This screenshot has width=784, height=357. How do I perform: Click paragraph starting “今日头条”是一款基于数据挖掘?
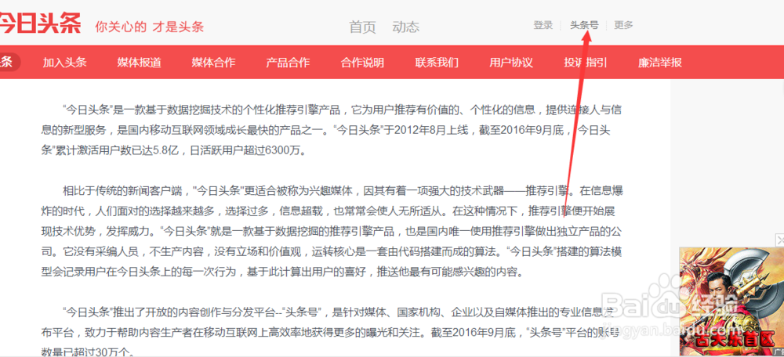[x=332, y=130]
